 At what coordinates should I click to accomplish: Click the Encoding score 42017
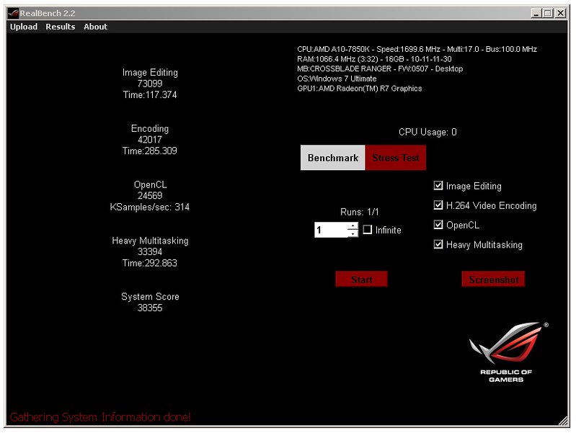(150, 140)
